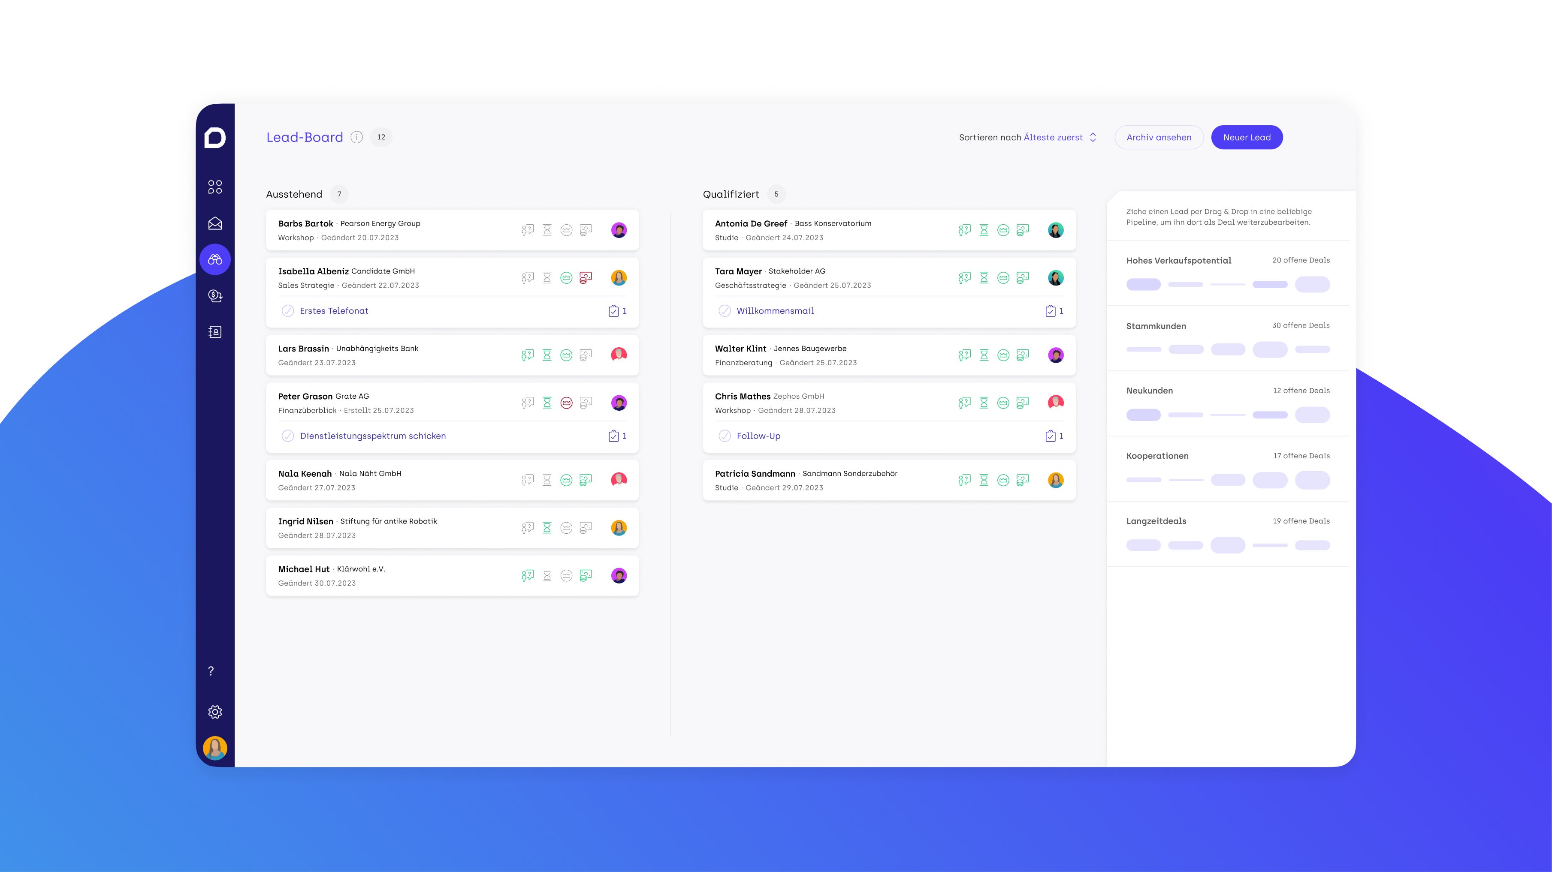Viewport: 1552px width, 872px height.
Task: Click user profile avatar at sidebar bottom
Action: click(x=215, y=748)
